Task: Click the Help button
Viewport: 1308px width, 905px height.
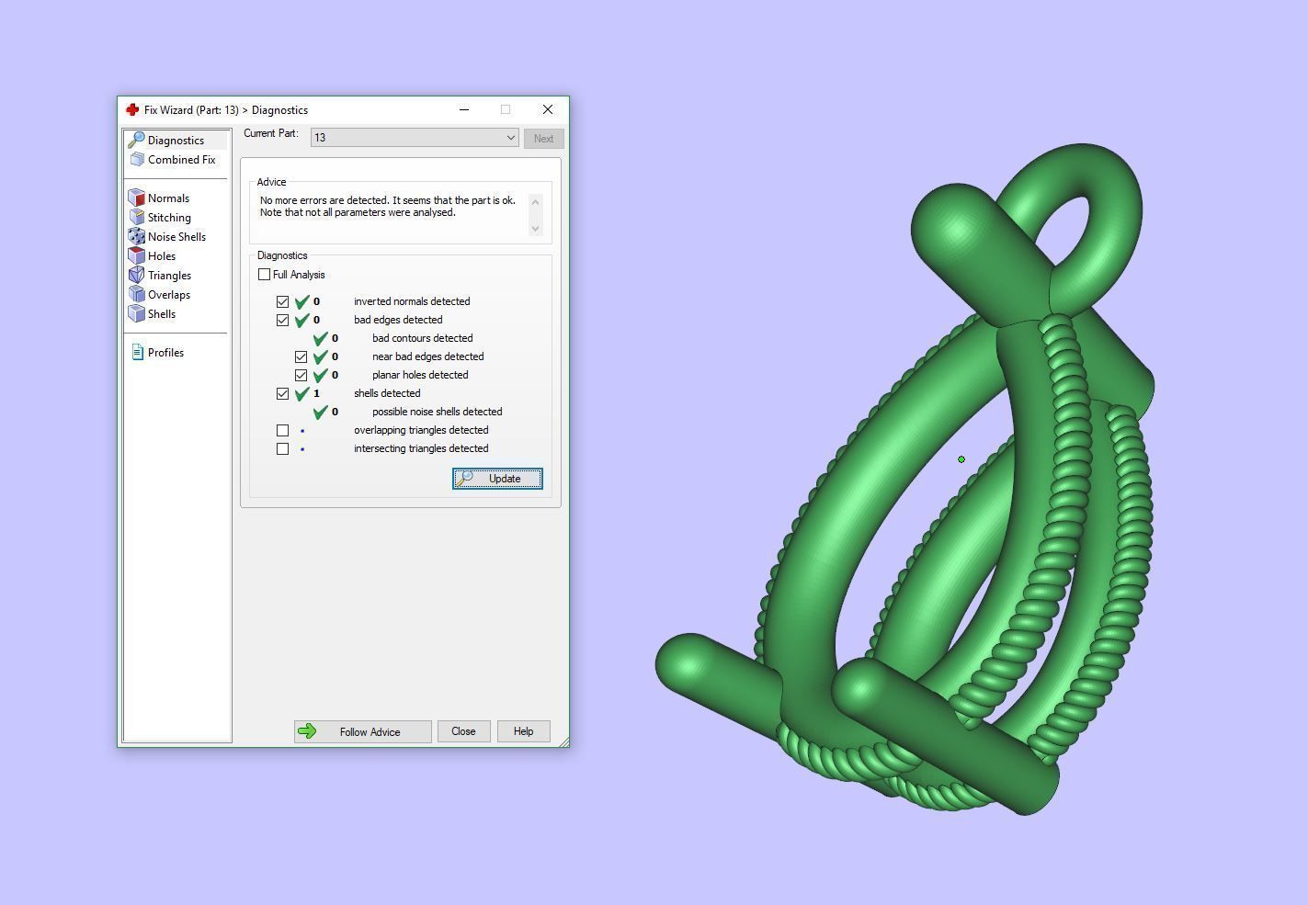Action: point(523,731)
